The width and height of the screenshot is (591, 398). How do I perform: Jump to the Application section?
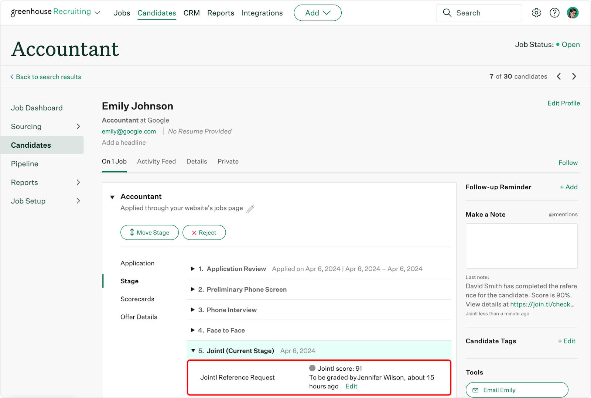tap(137, 263)
